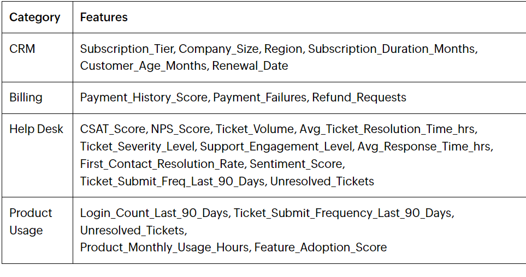Click the Refund_Requests feature text
The image size is (526, 277).
(x=359, y=98)
